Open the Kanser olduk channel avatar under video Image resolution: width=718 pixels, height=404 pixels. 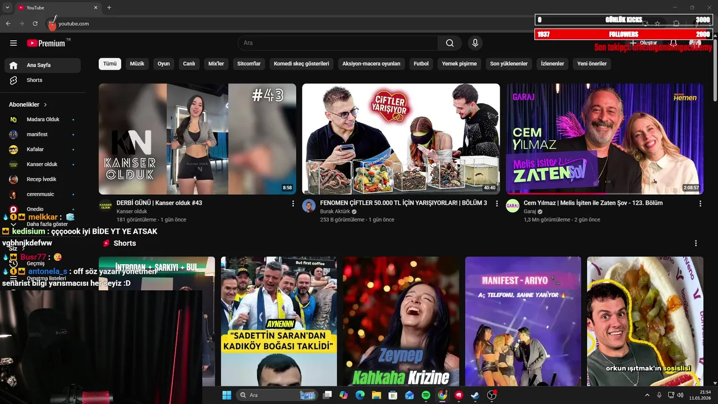(105, 206)
